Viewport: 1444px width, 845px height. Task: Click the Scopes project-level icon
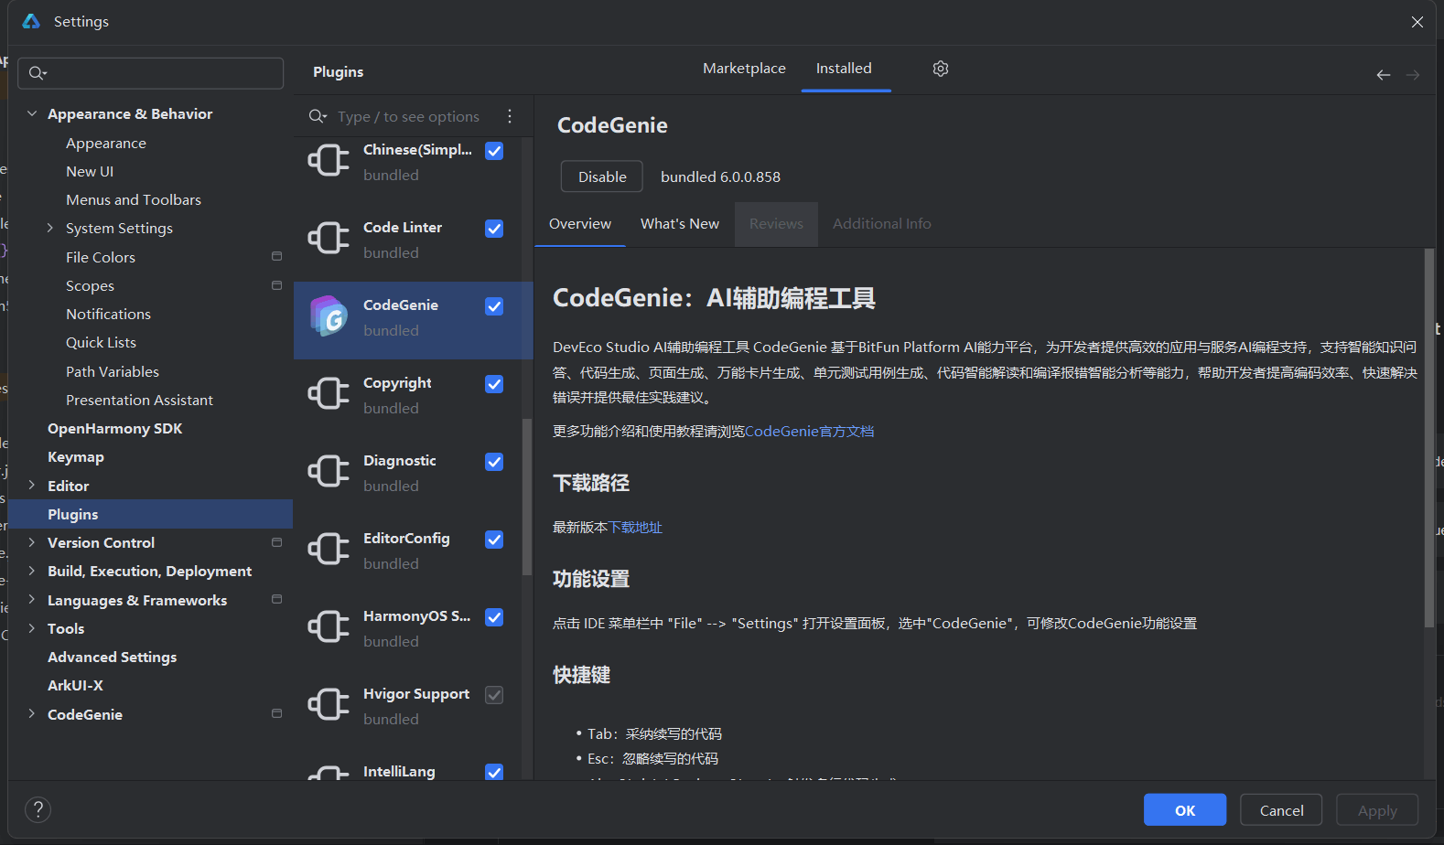276,285
